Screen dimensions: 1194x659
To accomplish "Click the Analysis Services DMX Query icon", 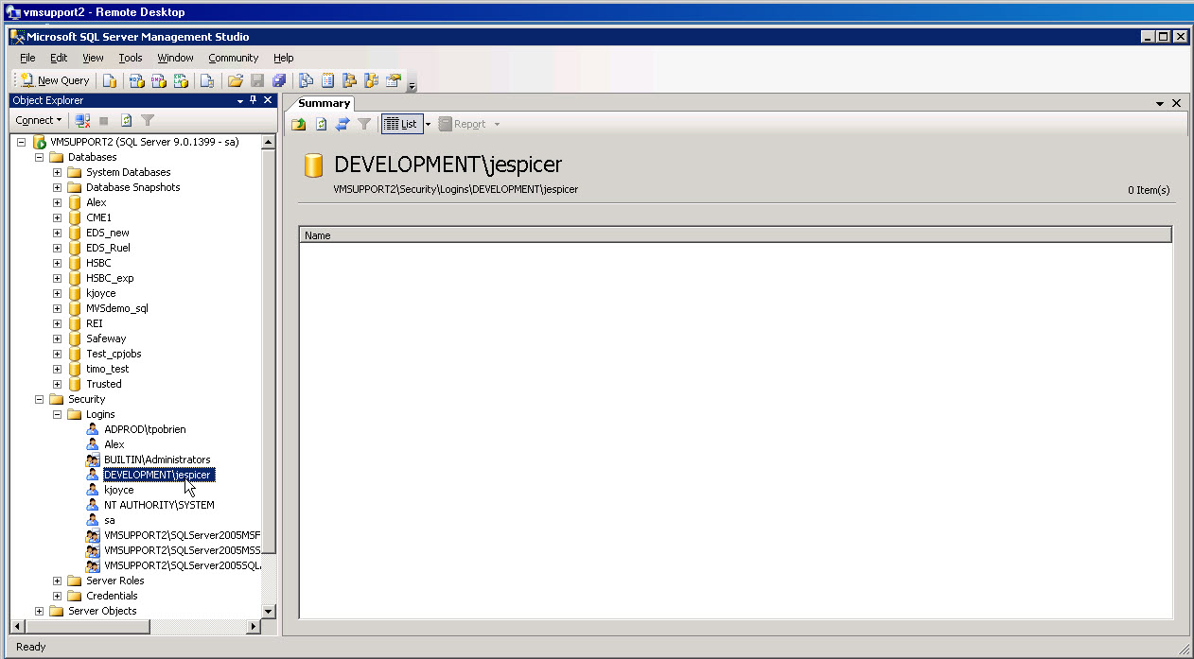I will click(158, 80).
